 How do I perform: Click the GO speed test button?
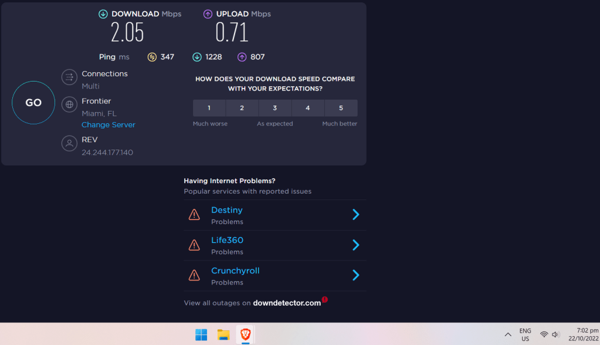33,103
